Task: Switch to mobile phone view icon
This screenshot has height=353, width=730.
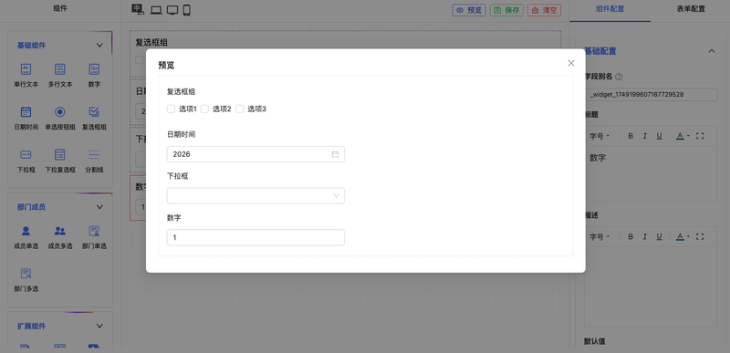Action: (187, 10)
